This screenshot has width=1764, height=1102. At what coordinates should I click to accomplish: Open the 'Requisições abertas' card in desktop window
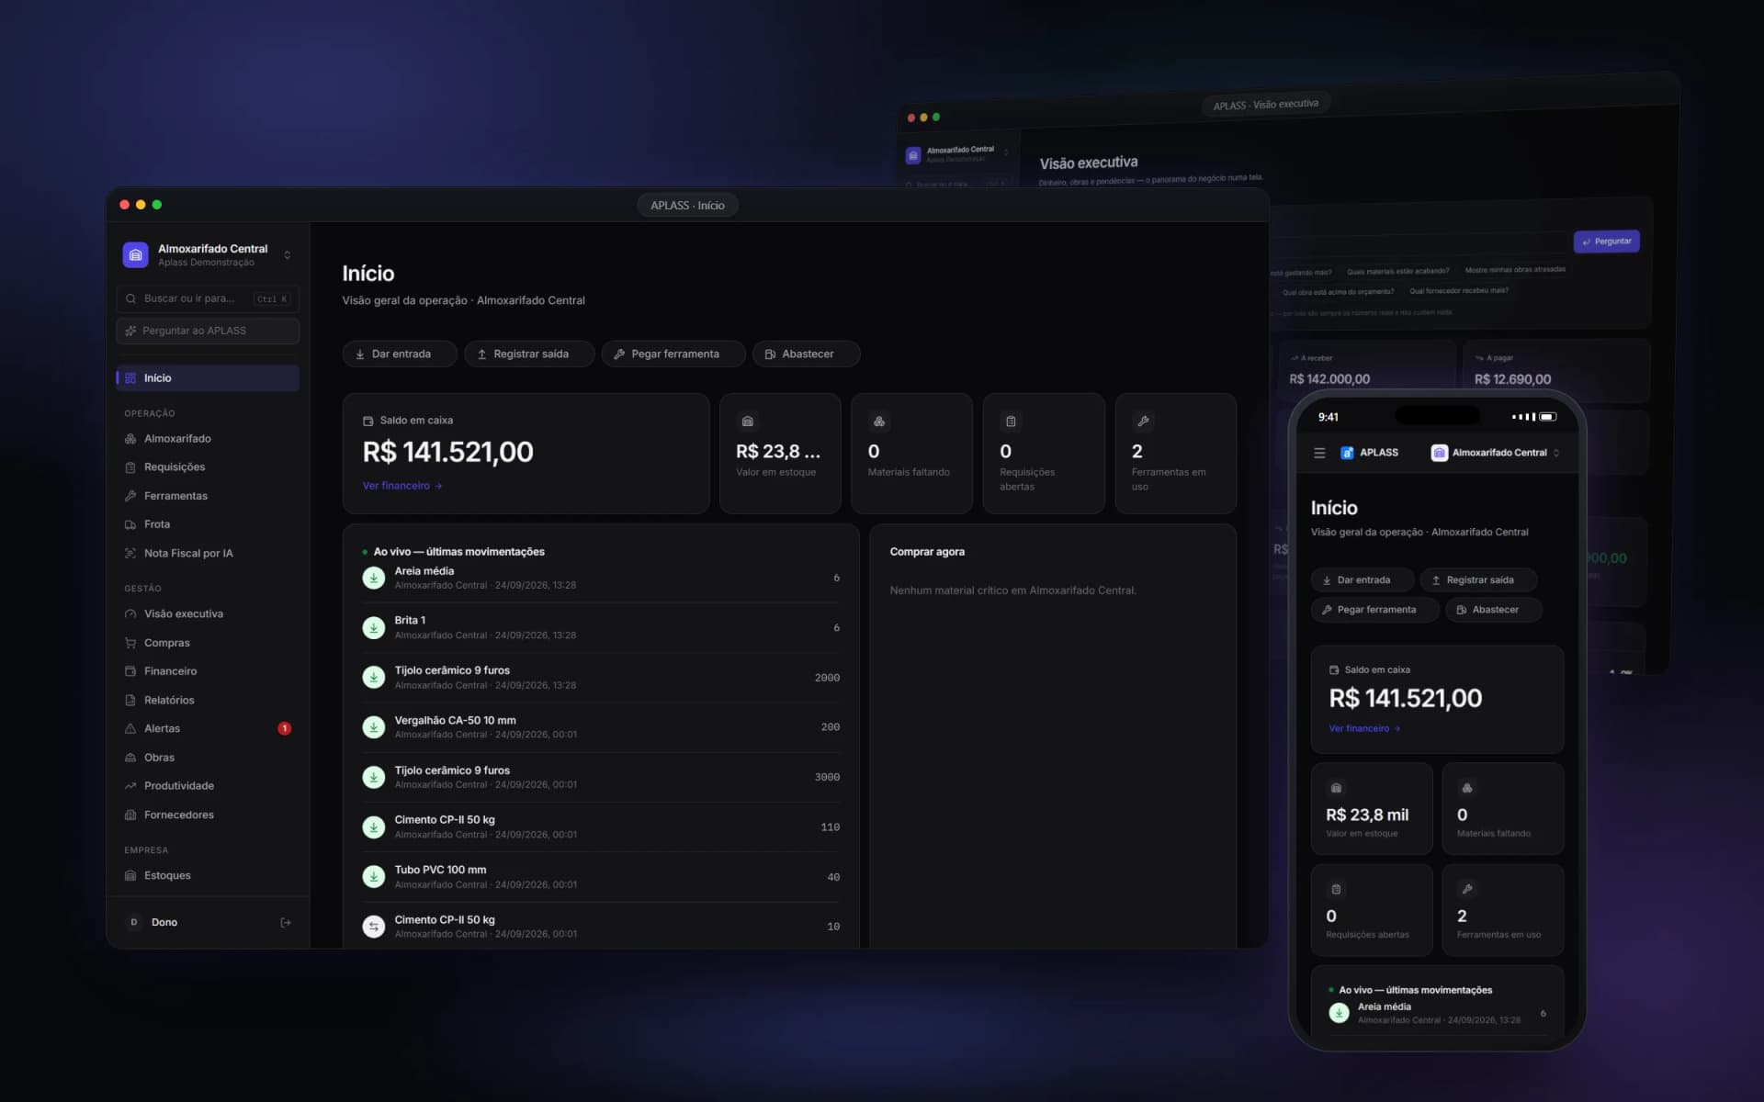point(1044,454)
